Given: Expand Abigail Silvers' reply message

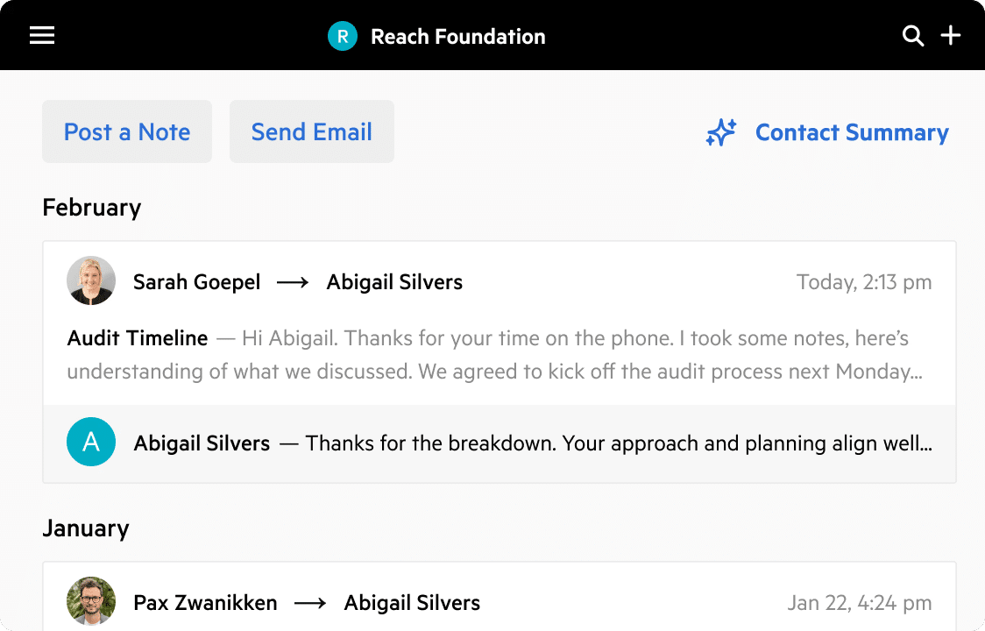Looking at the screenshot, I should [500, 443].
